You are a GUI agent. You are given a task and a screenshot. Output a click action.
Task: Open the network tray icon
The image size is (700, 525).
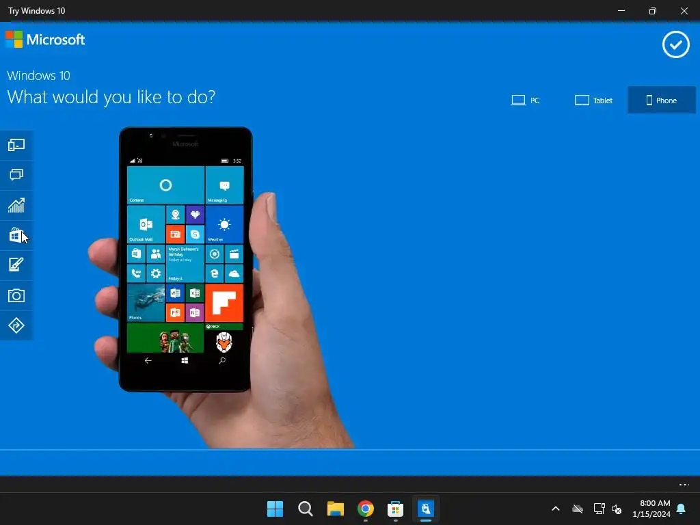click(599, 509)
